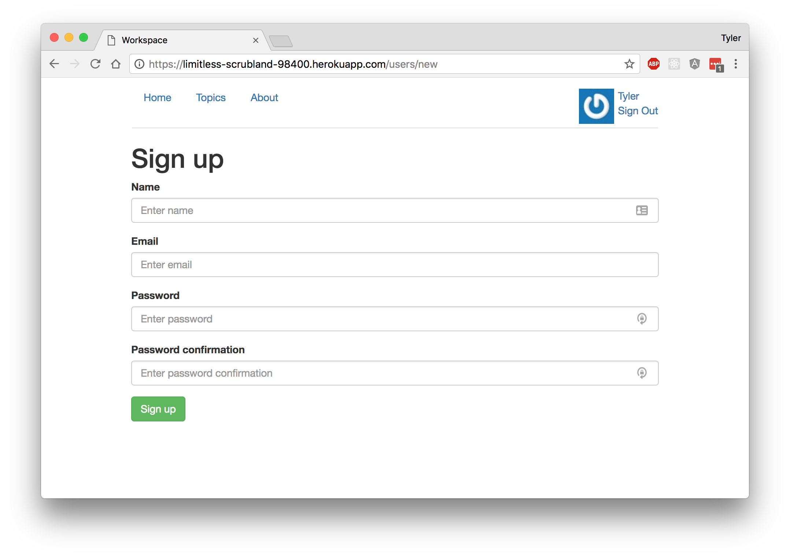The height and width of the screenshot is (557, 790).
Task: Toggle password visibility in Password field
Action: (x=642, y=318)
